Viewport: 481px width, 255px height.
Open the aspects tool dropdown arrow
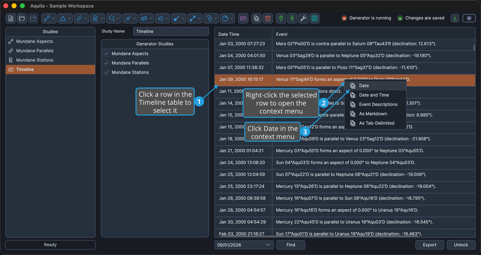(53, 18)
